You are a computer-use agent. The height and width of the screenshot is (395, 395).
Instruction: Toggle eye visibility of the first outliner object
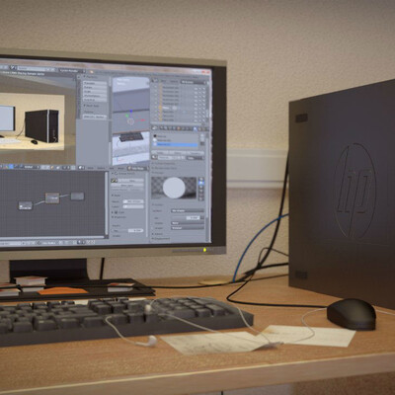point(196,89)
